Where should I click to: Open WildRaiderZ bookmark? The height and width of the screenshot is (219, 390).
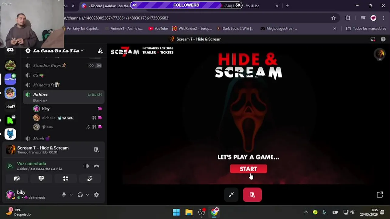tap(192, 29)
